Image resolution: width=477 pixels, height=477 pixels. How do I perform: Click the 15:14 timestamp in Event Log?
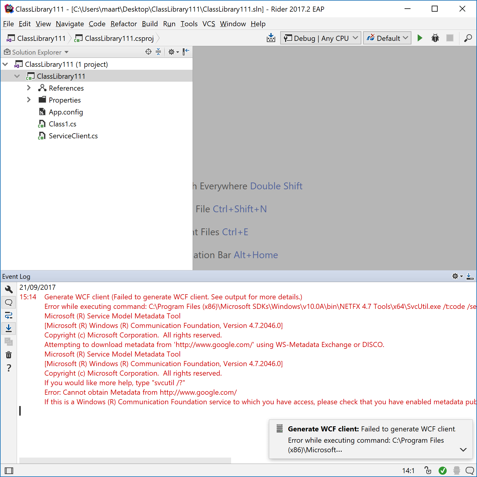click(x=28, y=297)
